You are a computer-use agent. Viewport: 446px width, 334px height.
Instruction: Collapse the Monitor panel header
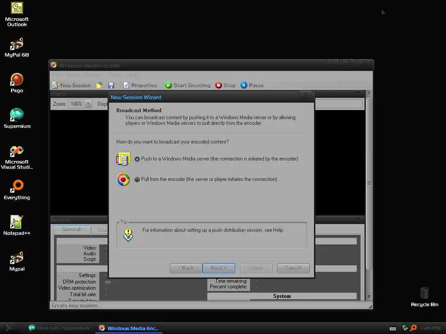coord(358,218)
